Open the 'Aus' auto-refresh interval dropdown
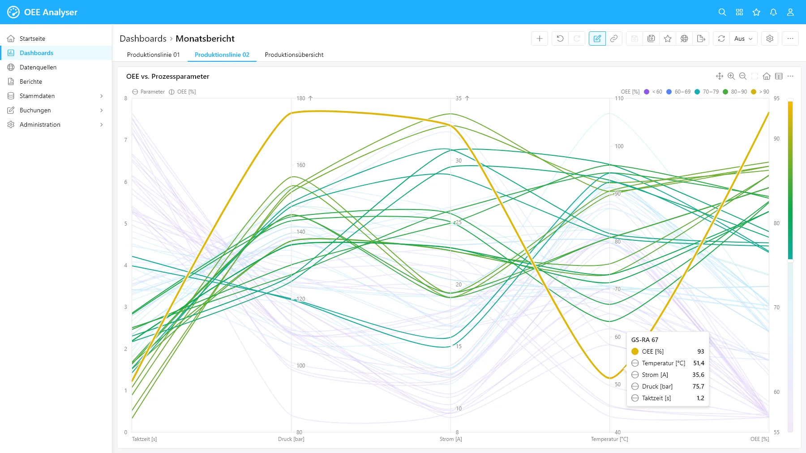The height and width of the screenshot is (453, 806). point(743,38)
